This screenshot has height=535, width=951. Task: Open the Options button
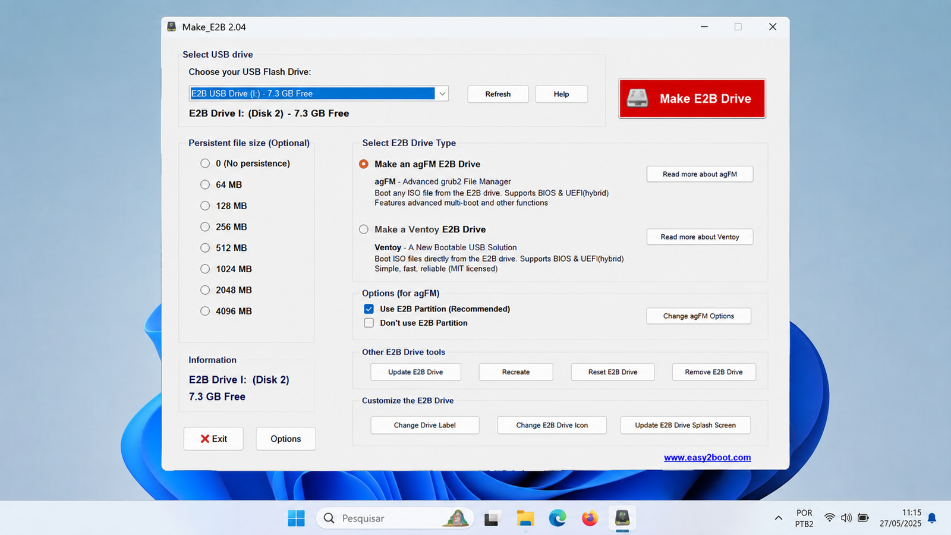[286, 439]
